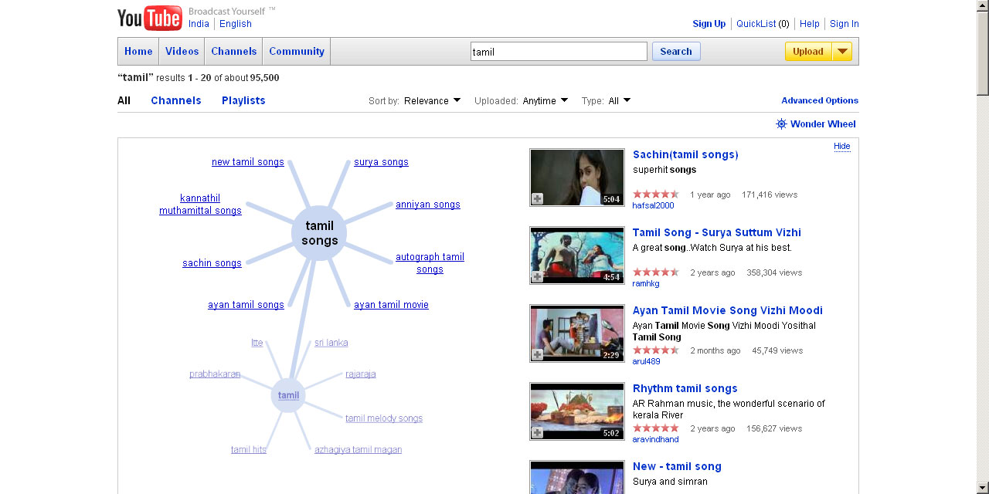Screen dimensions: 989x494
Task: Click the tamil melody songs link
Action: pyautogui.click(x=384, y=418)
